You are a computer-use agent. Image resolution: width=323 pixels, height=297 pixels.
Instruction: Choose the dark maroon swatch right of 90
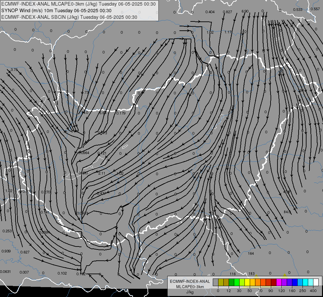[x=274, y=282]
